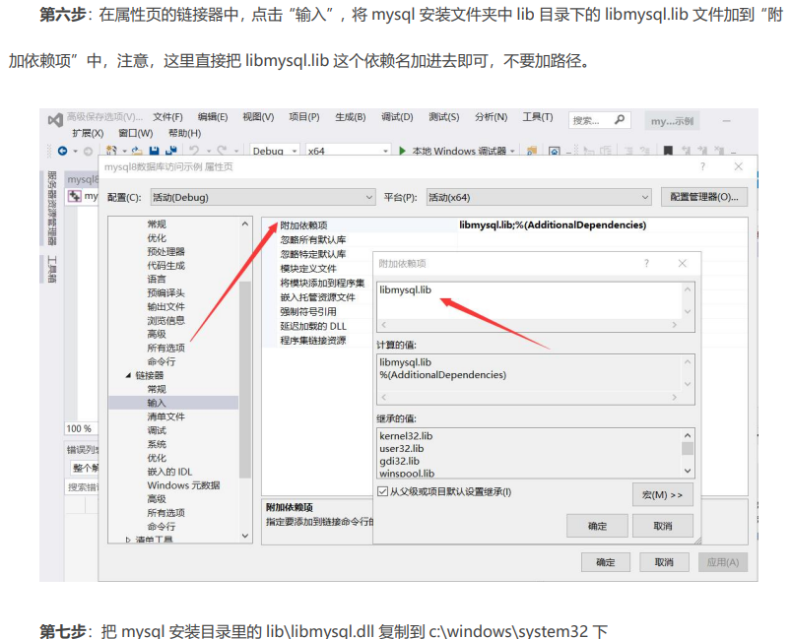Select Windows 元数据 tree item
The height and width of the screenshot is (639, 791).
183,485
